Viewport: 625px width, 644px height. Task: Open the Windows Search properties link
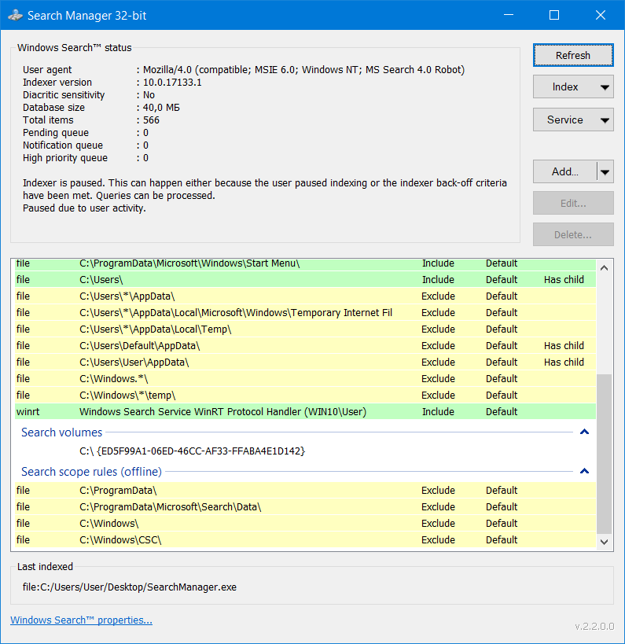click(x=81, y=620)
